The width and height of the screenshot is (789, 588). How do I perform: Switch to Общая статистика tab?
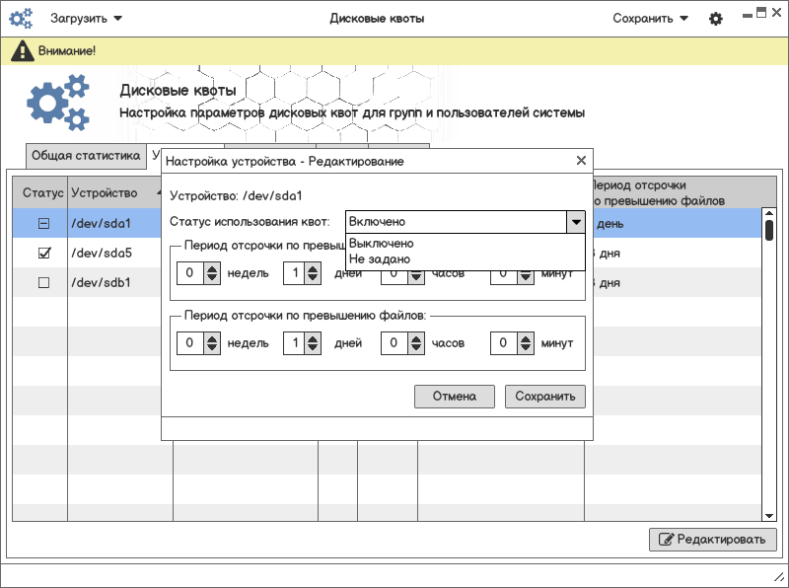pyautogui.click(x=87, y=156)
